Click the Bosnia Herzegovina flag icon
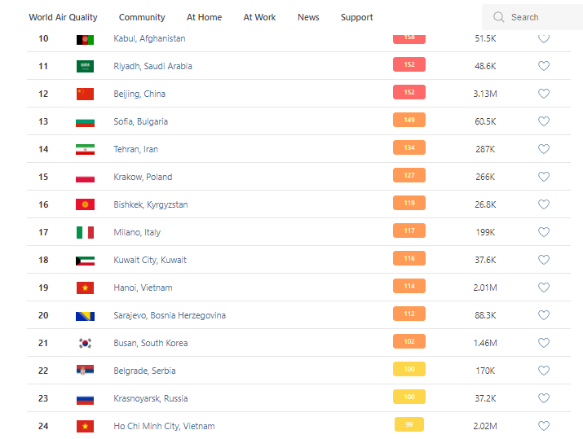Screen dimensions: 583x439 coord(85,315)
